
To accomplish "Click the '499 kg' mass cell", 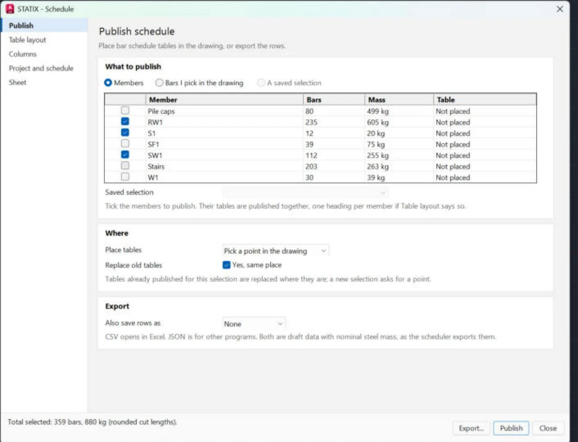I will point(399,111).
